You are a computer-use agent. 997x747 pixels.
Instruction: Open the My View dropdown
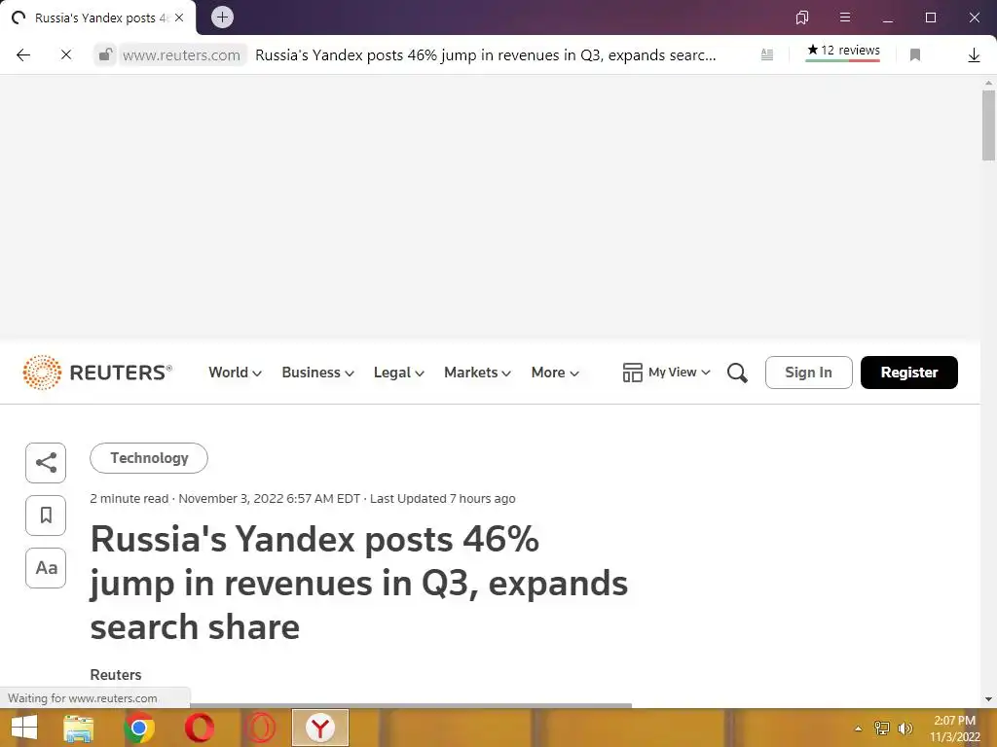[666, 373]
